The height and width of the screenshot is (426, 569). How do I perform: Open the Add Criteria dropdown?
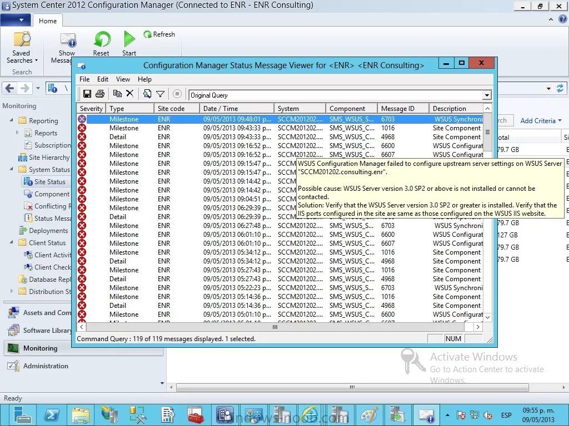(x=541, y=120)
